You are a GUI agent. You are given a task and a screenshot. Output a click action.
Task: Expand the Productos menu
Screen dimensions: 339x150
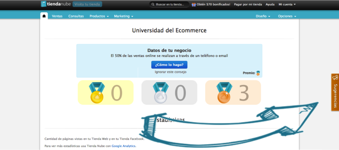99,16
